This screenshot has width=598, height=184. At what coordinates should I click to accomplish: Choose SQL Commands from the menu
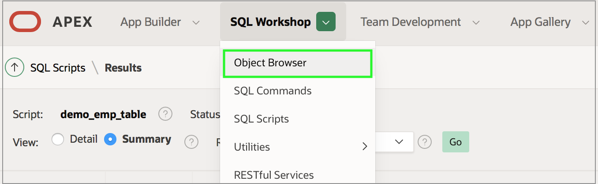coord(273,91)
